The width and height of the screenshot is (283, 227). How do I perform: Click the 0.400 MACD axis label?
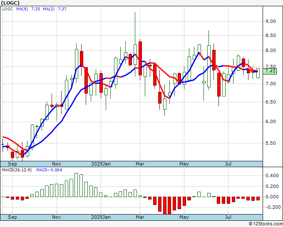coord(272,175)
